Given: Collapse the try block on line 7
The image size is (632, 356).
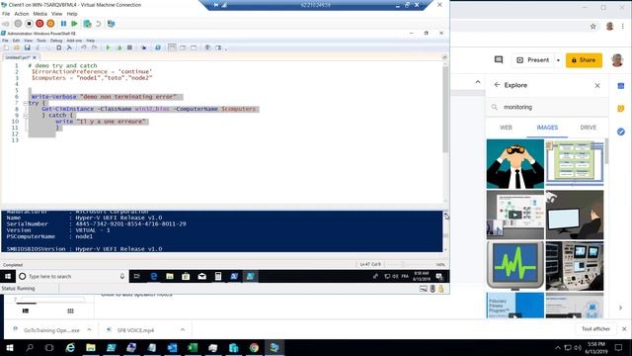Looking at the screenshot, I should (x=25, y=103).
